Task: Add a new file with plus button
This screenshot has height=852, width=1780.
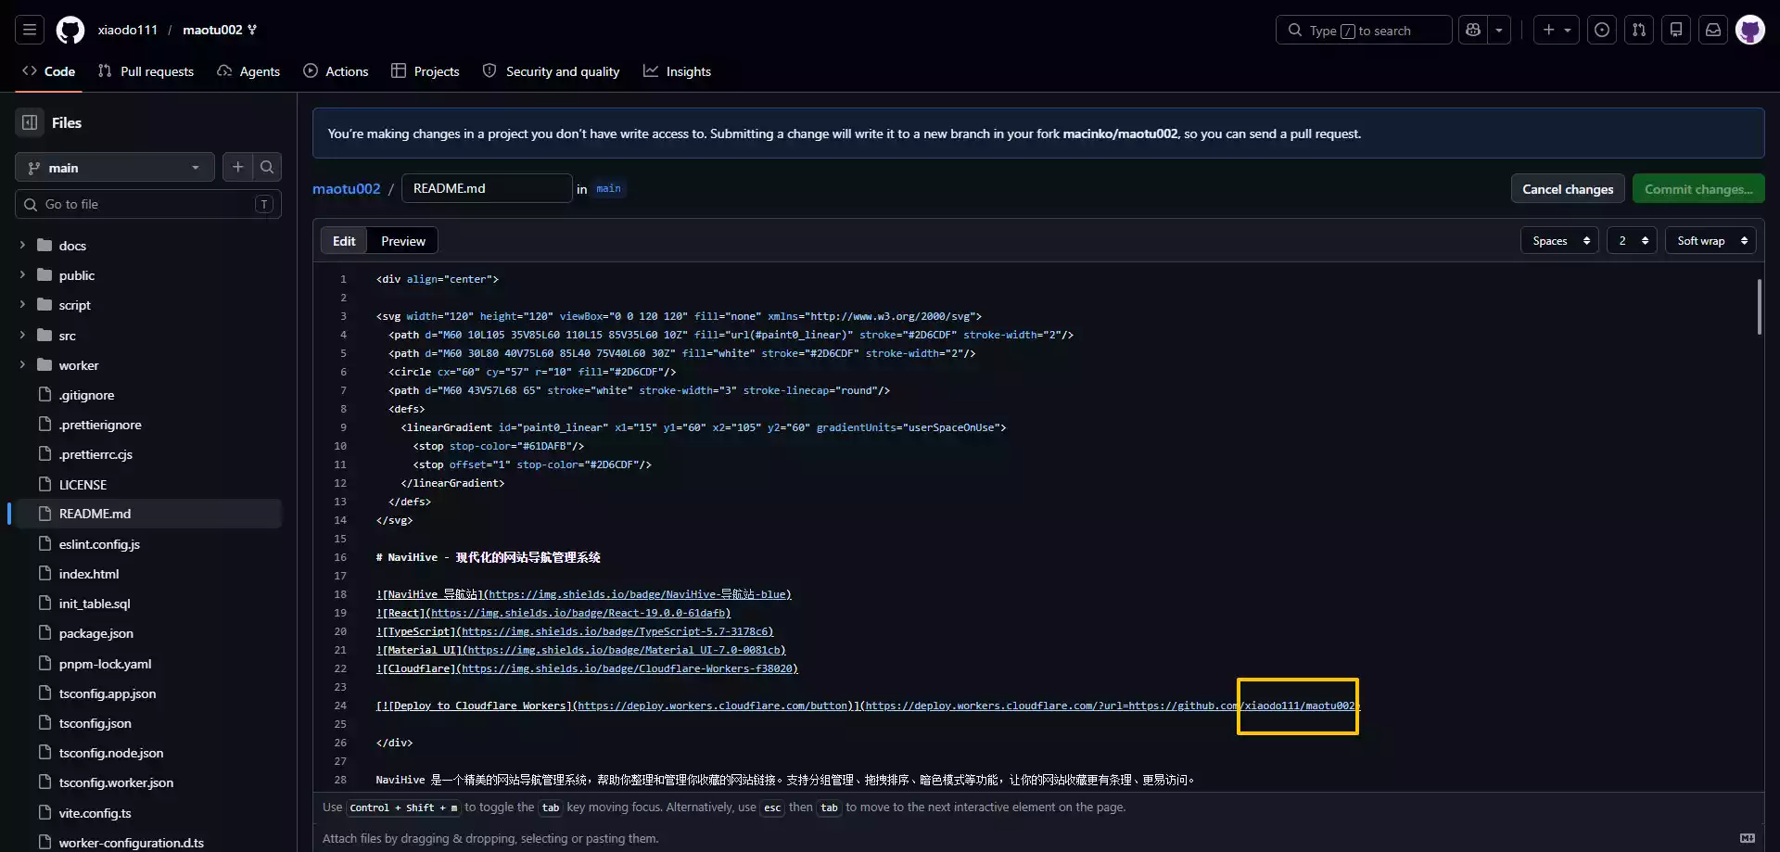Action: click(238, 167)
